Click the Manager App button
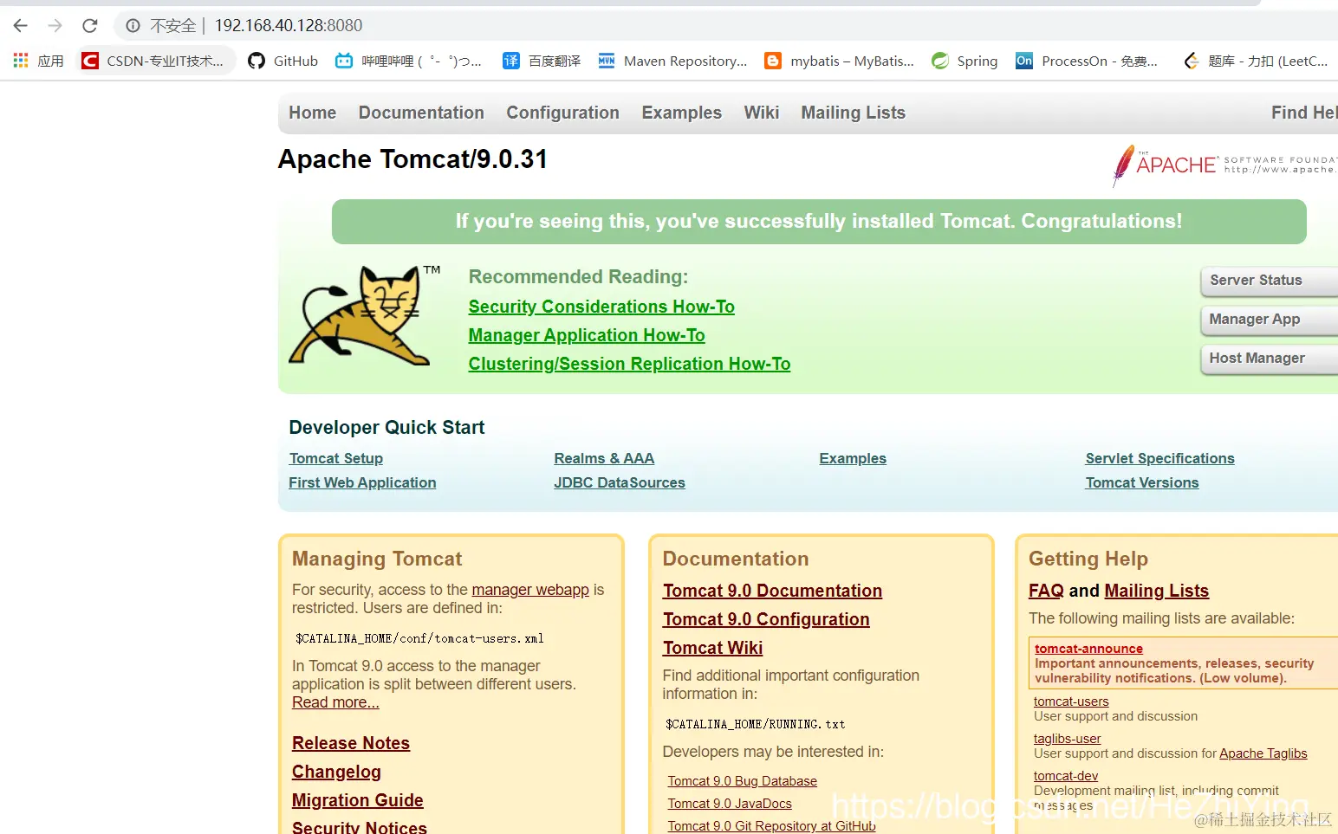The width and height of the screenshot is (1338, 834). point(1270,320)
